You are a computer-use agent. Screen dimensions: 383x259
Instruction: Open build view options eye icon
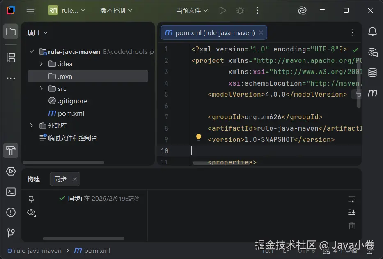coord(31,212)
